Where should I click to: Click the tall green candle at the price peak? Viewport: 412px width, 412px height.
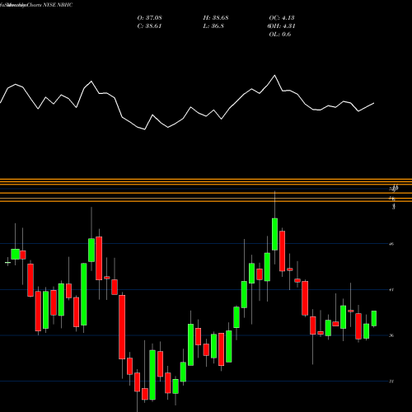pos(274,234)
